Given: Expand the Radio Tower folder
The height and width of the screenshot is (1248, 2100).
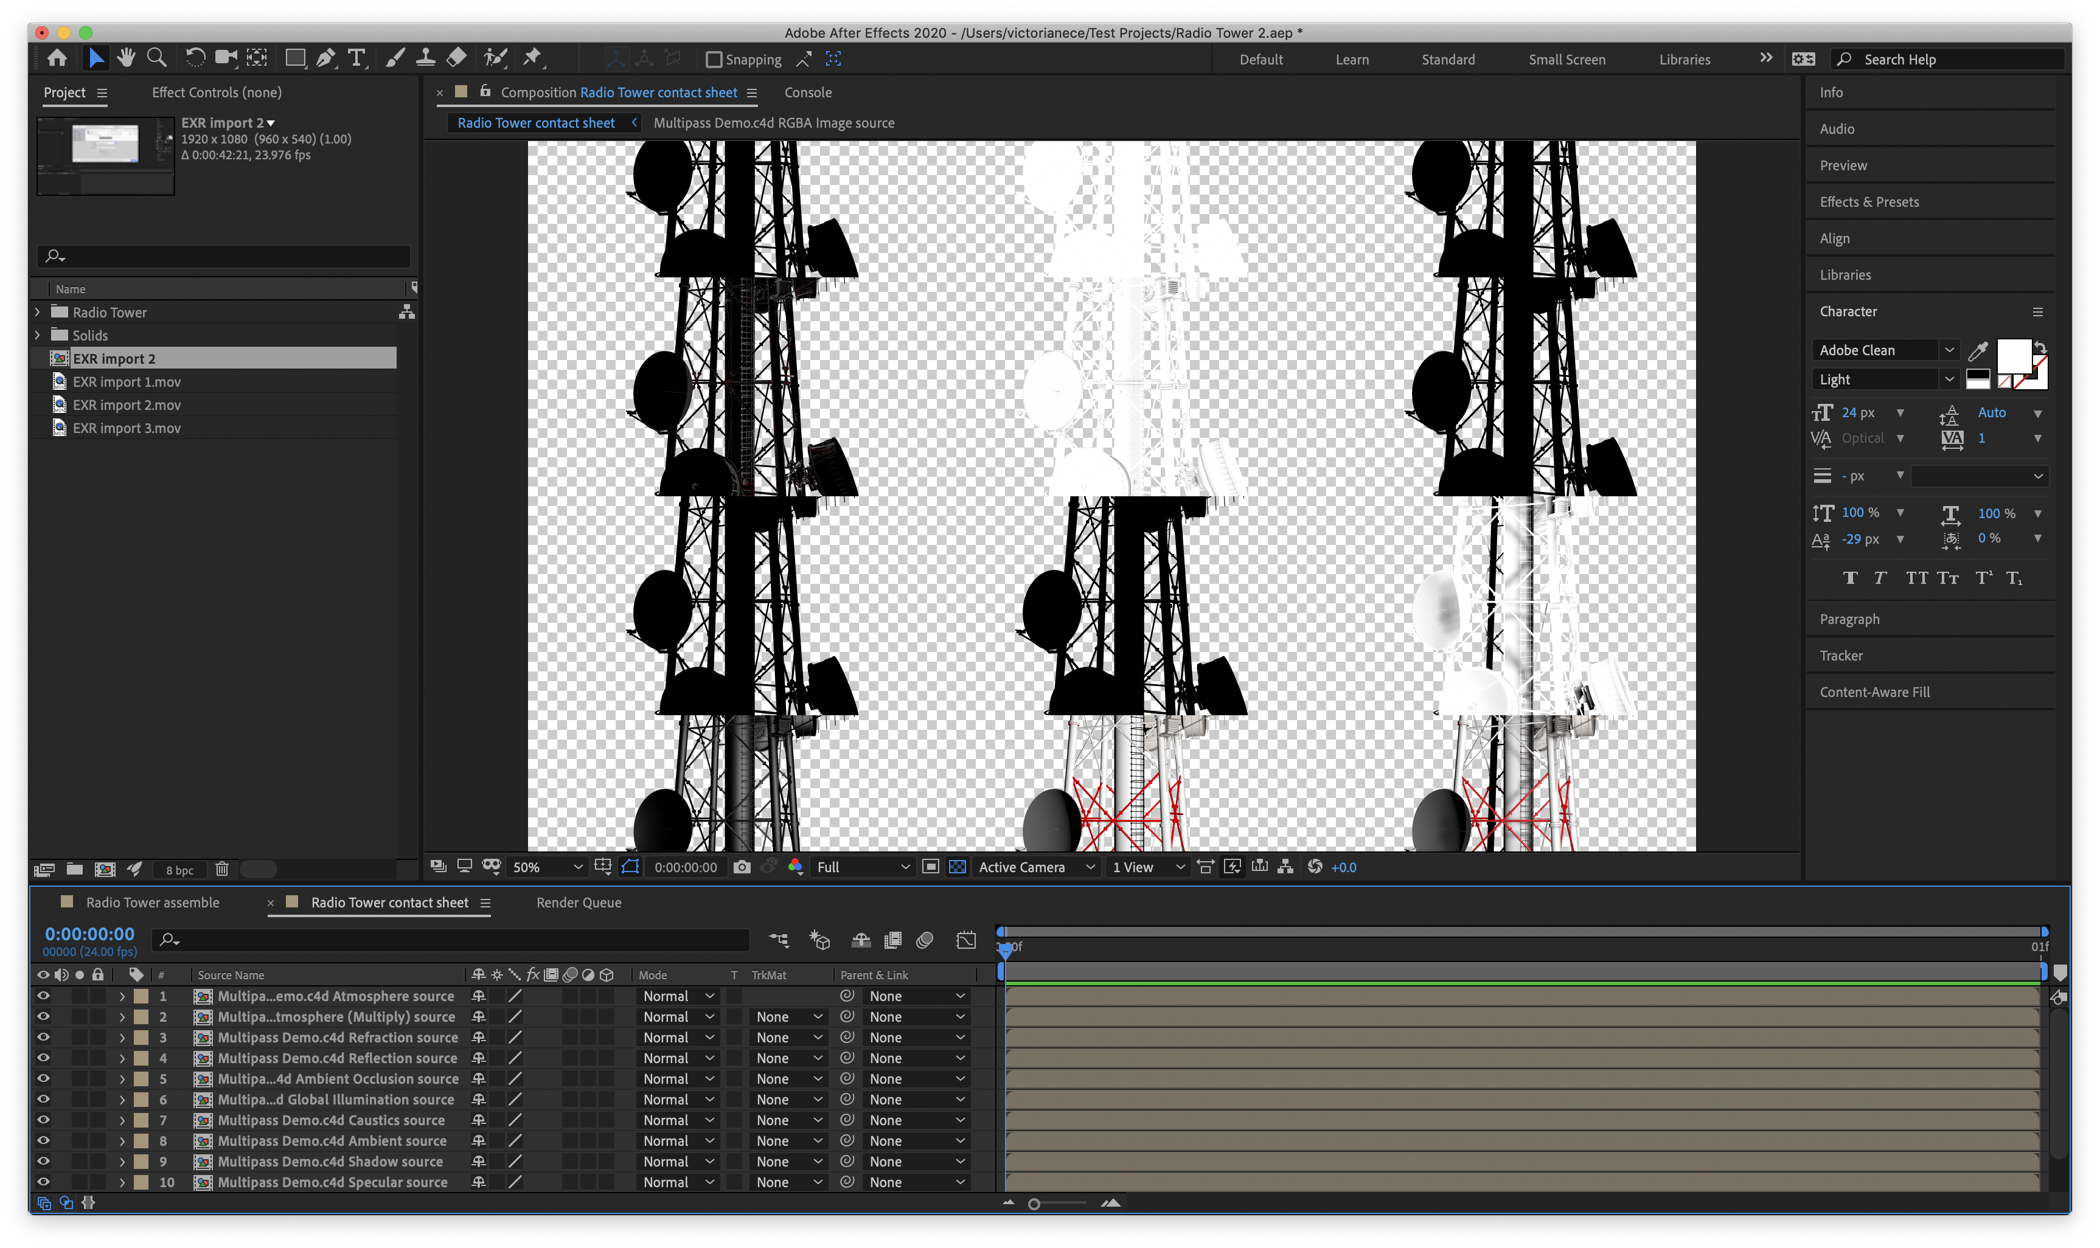Looking at the screenshot, I should click(x=37, y=312).
